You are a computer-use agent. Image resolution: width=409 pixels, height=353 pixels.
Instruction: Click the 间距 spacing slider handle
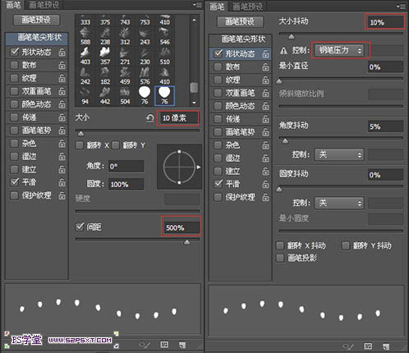187,242
